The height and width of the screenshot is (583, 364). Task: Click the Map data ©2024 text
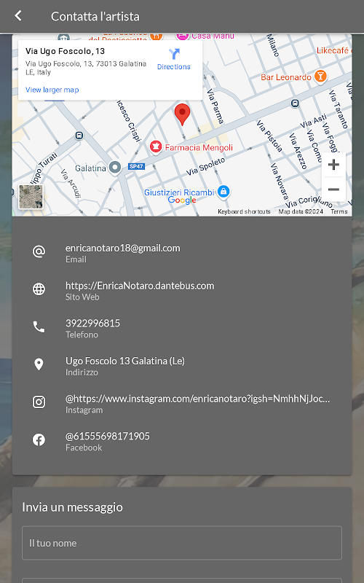click(x=301, y=211)
